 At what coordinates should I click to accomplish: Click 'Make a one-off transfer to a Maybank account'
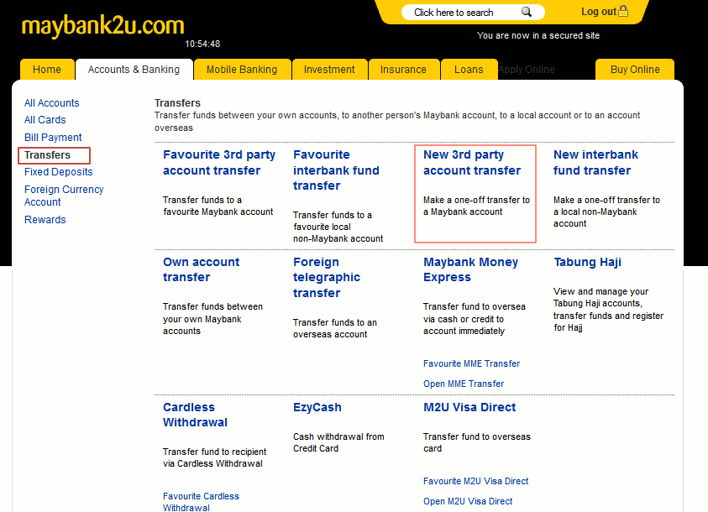pyautogui.click(x=476, y=206)
